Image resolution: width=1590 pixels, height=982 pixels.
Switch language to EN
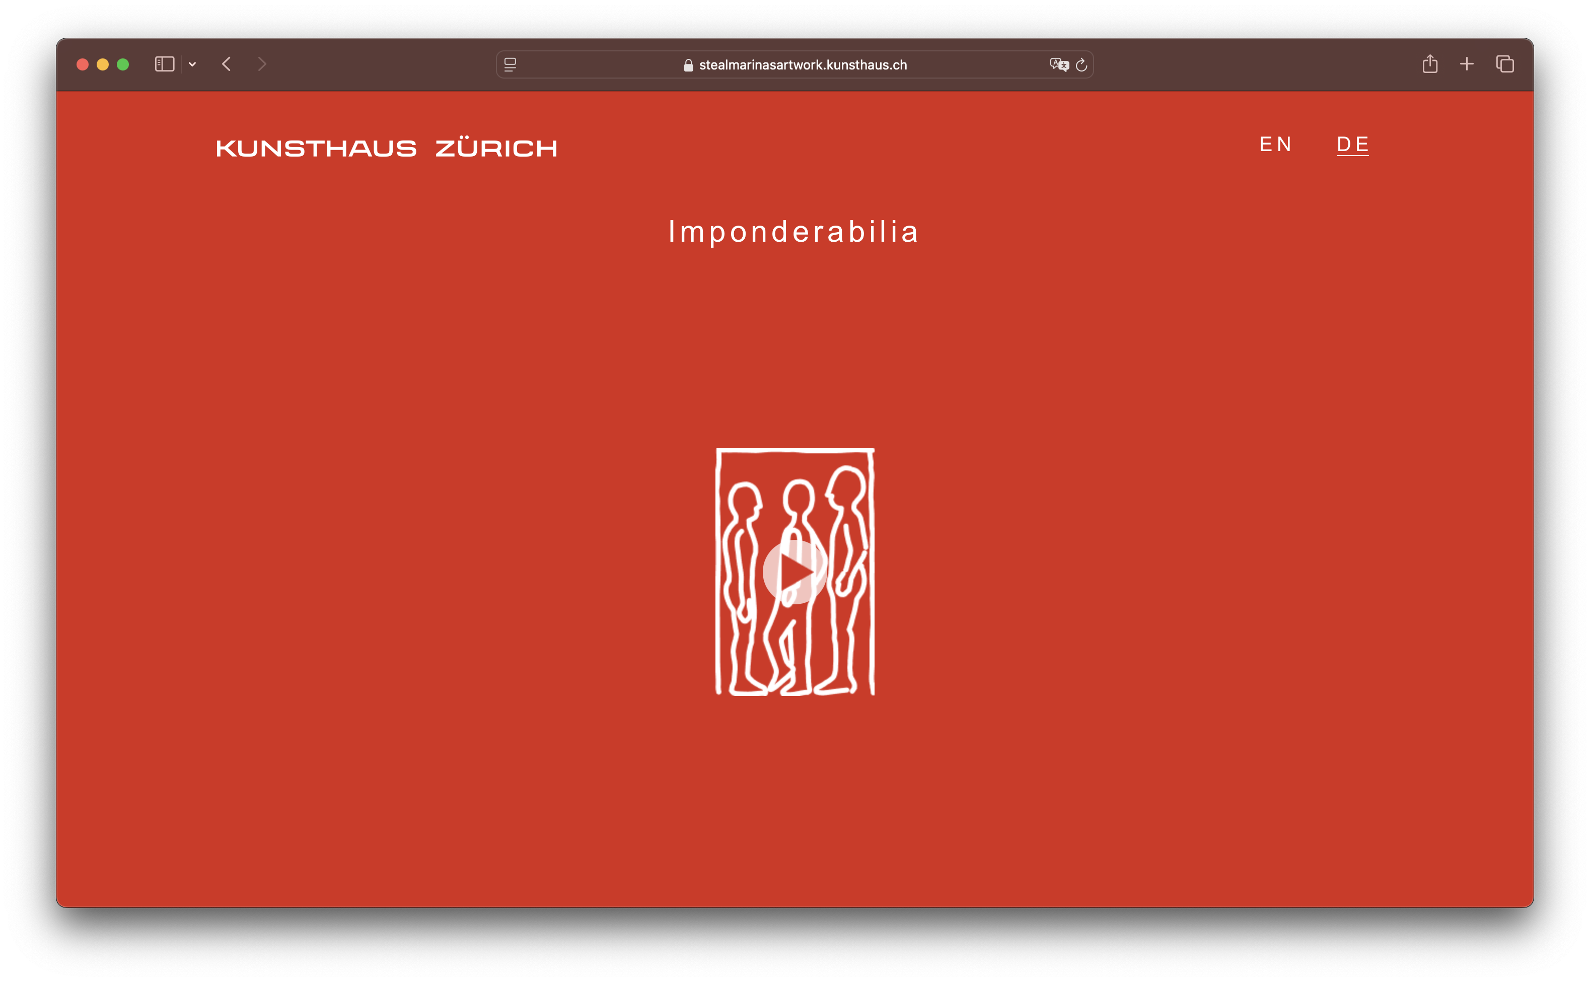click(x=1275, y=144)
